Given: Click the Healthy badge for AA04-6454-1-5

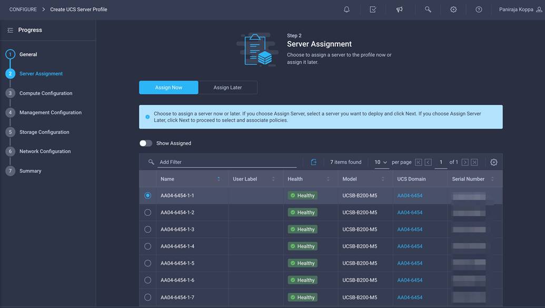Looking at the screenshot, I should 302,263.
